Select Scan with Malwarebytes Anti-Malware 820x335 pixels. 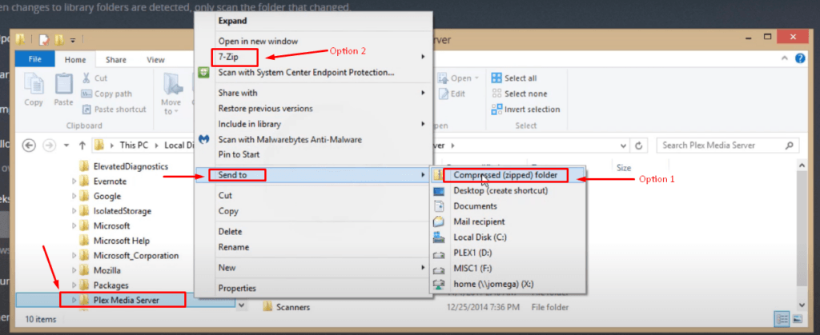313,140
